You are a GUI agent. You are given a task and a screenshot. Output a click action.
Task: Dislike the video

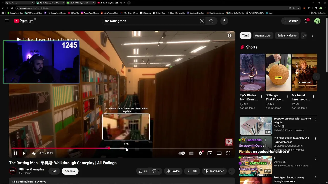[156, 171]
